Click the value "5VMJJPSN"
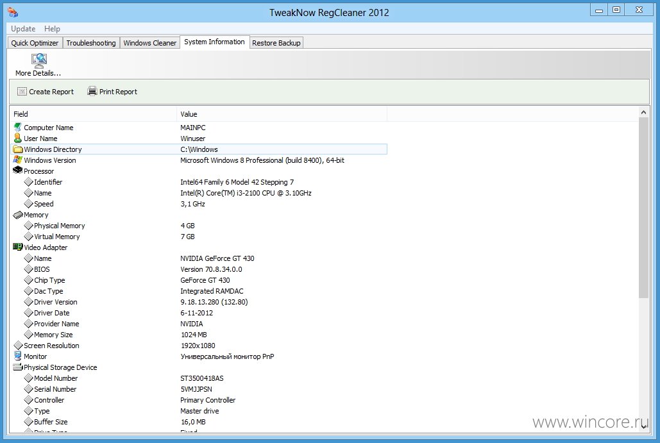 (x=196, y=389)
